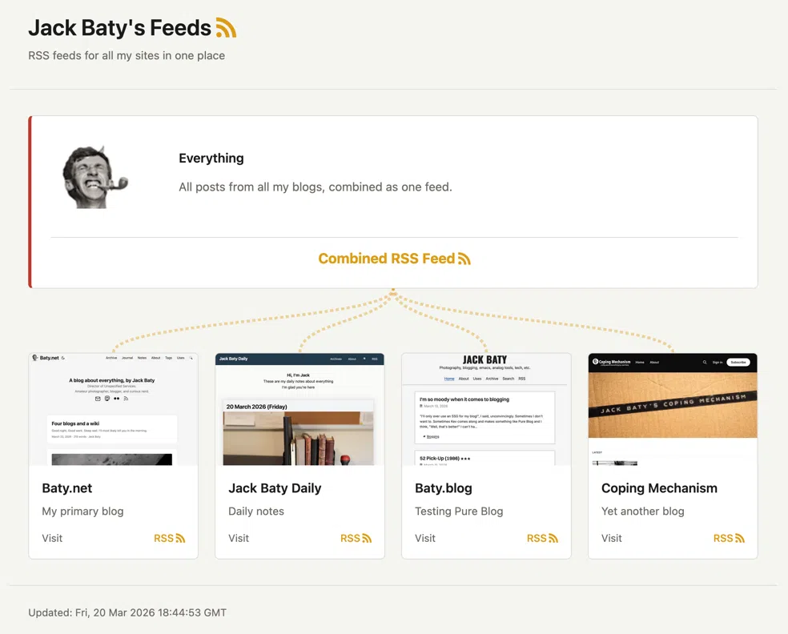
Task: Toggle the dark mode moon beside the Baty.net logo
Action: 63,358
